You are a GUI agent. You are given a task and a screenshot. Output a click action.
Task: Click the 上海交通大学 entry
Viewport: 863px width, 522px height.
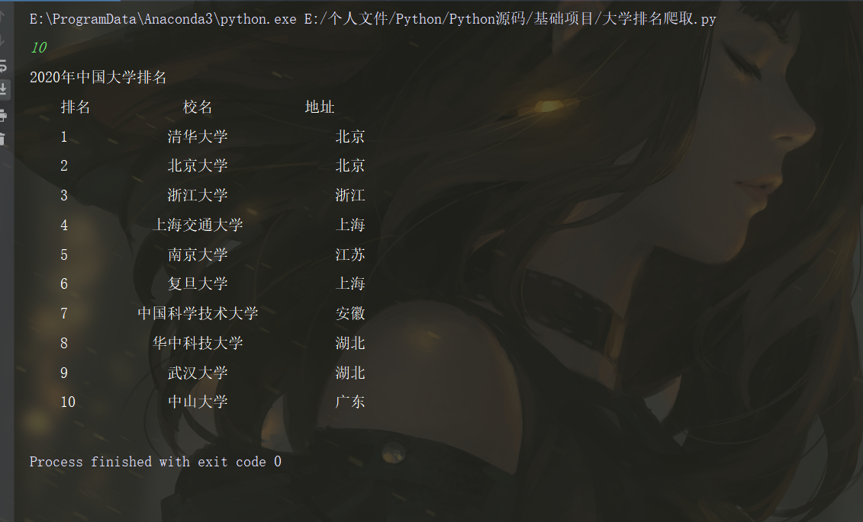pyautogui.click(x=198, y=225)
